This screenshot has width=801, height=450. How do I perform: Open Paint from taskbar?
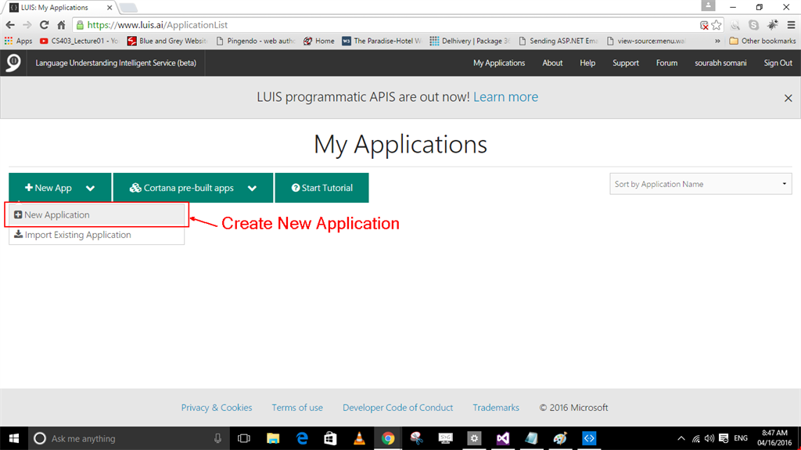560,438
